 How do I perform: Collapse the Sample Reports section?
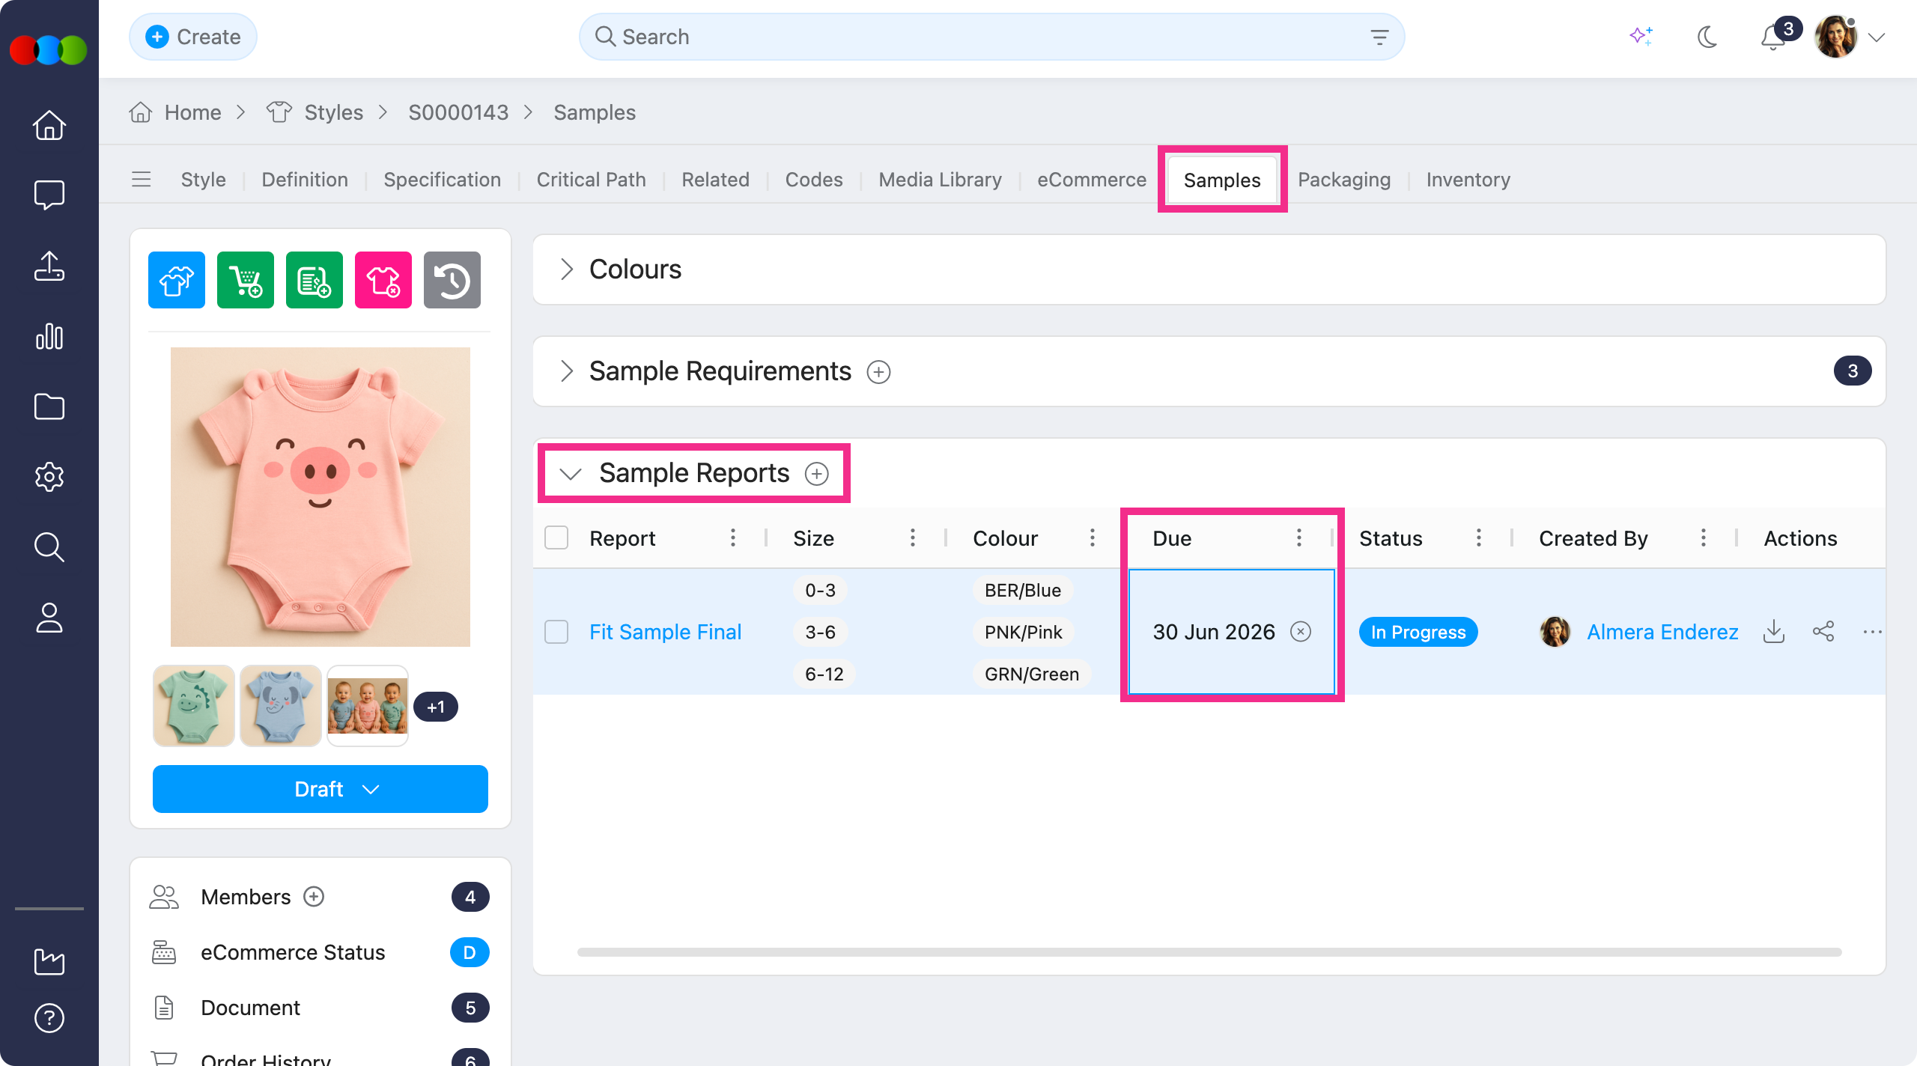tap(571, 473)
